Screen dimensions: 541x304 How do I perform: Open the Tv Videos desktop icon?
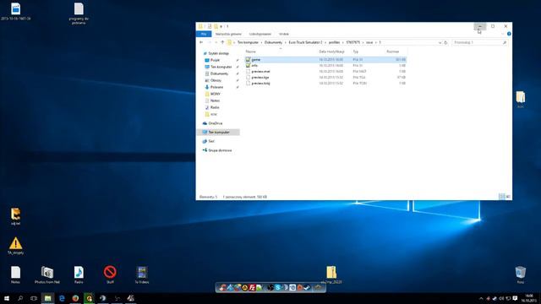click(x=142, y=274)
